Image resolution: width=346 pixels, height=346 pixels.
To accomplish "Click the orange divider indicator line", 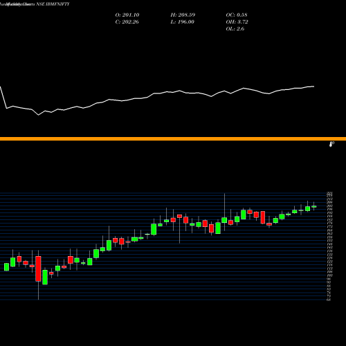I will (173, 138).
